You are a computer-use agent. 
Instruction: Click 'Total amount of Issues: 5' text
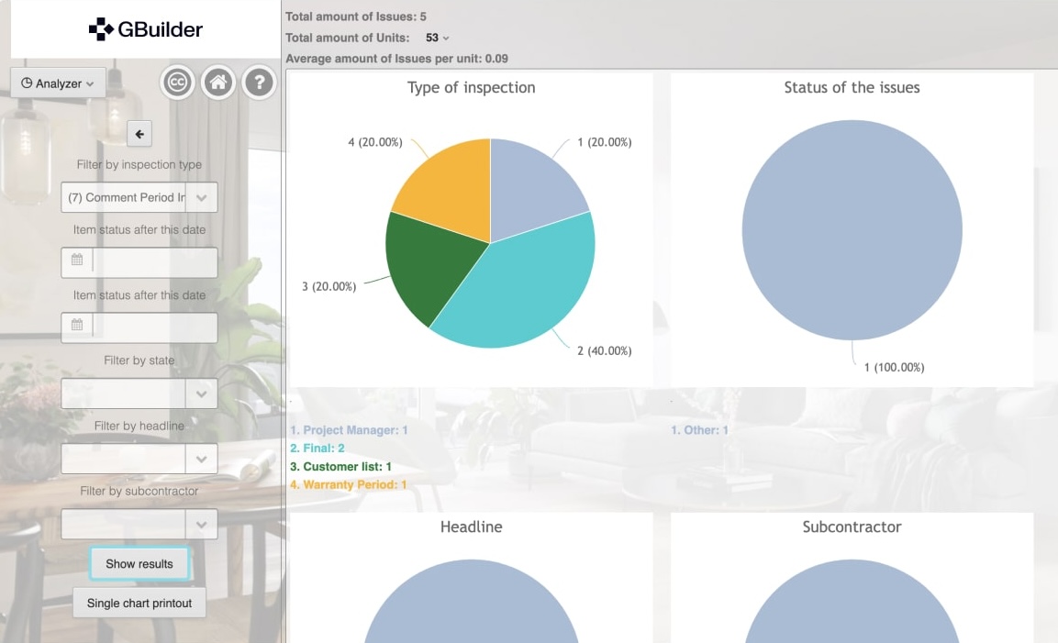click(x=356, y=17)
